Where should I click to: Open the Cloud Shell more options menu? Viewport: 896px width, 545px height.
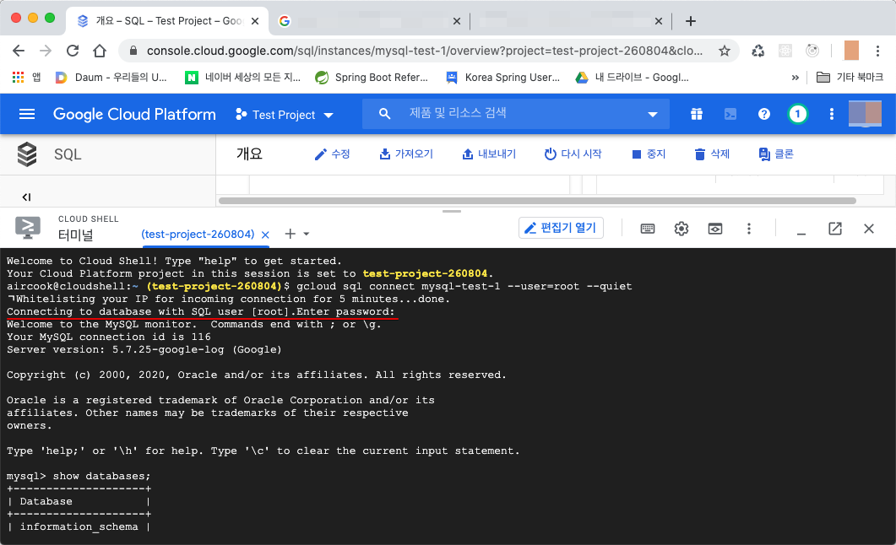[x=748, y=229]
